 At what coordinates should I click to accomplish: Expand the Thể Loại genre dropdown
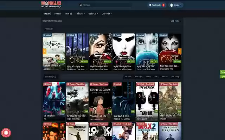point(80,14)
